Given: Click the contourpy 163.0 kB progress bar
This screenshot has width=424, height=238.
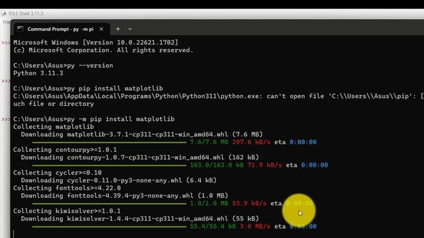Looking at the screenshot, I should [x=109, y=165].
